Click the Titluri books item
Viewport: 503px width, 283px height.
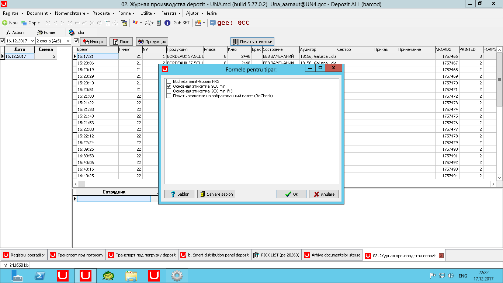point(77,32)
